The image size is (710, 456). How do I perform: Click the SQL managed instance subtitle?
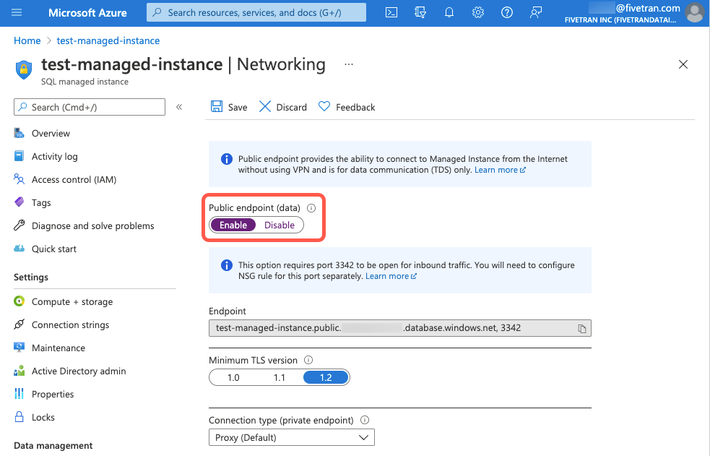85,82
